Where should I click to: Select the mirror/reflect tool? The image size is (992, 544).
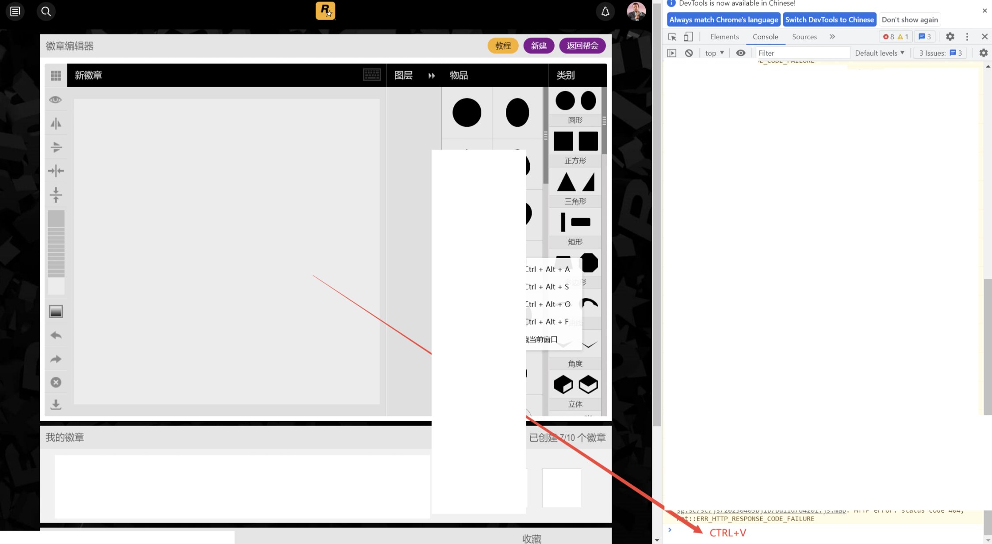(55, 122)
